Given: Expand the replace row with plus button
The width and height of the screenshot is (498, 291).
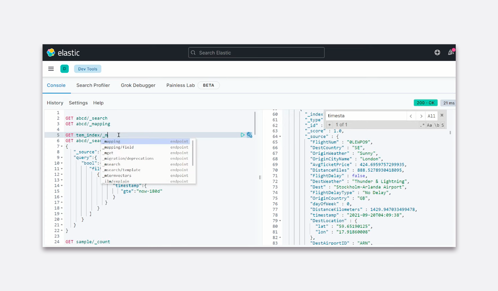Looking at the screenshot, I should (x=329, y=125).
